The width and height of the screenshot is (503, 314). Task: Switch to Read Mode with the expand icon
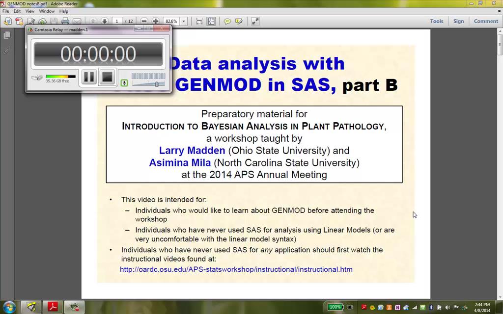pyautogui.click(x=255, y=21)
